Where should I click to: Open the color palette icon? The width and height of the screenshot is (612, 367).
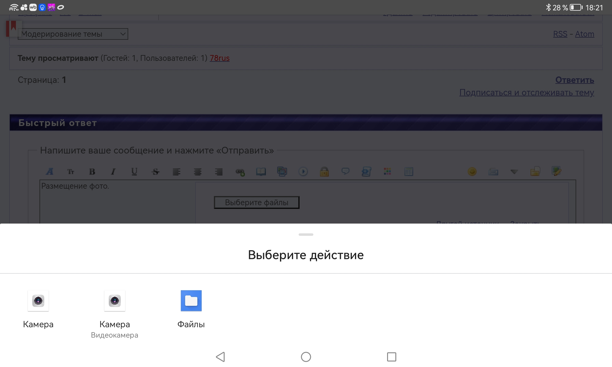coord(387,172)
